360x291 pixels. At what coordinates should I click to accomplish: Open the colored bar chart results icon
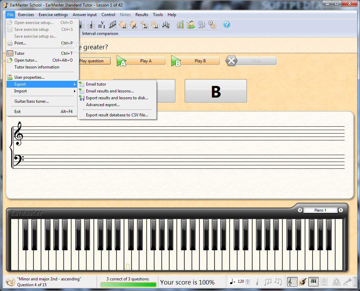coord(180,25)
